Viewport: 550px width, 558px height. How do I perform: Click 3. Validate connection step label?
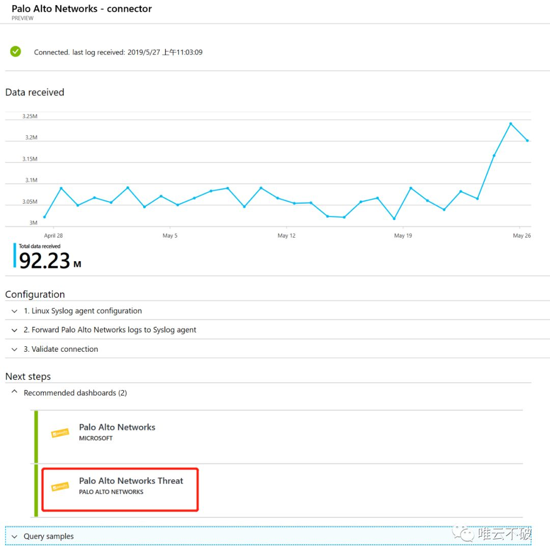(x=61, y=349)
